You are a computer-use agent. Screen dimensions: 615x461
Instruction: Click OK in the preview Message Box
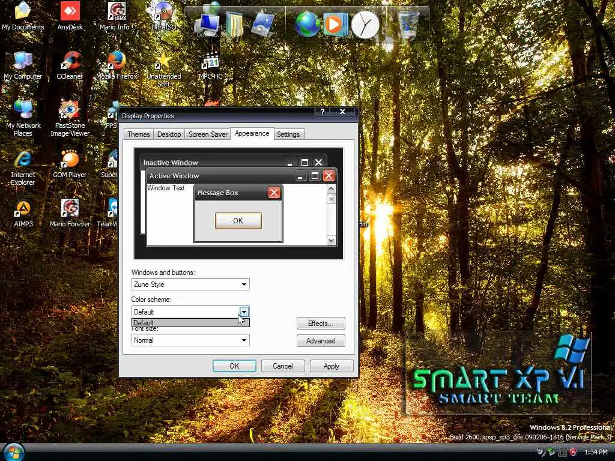pos(238,221)
